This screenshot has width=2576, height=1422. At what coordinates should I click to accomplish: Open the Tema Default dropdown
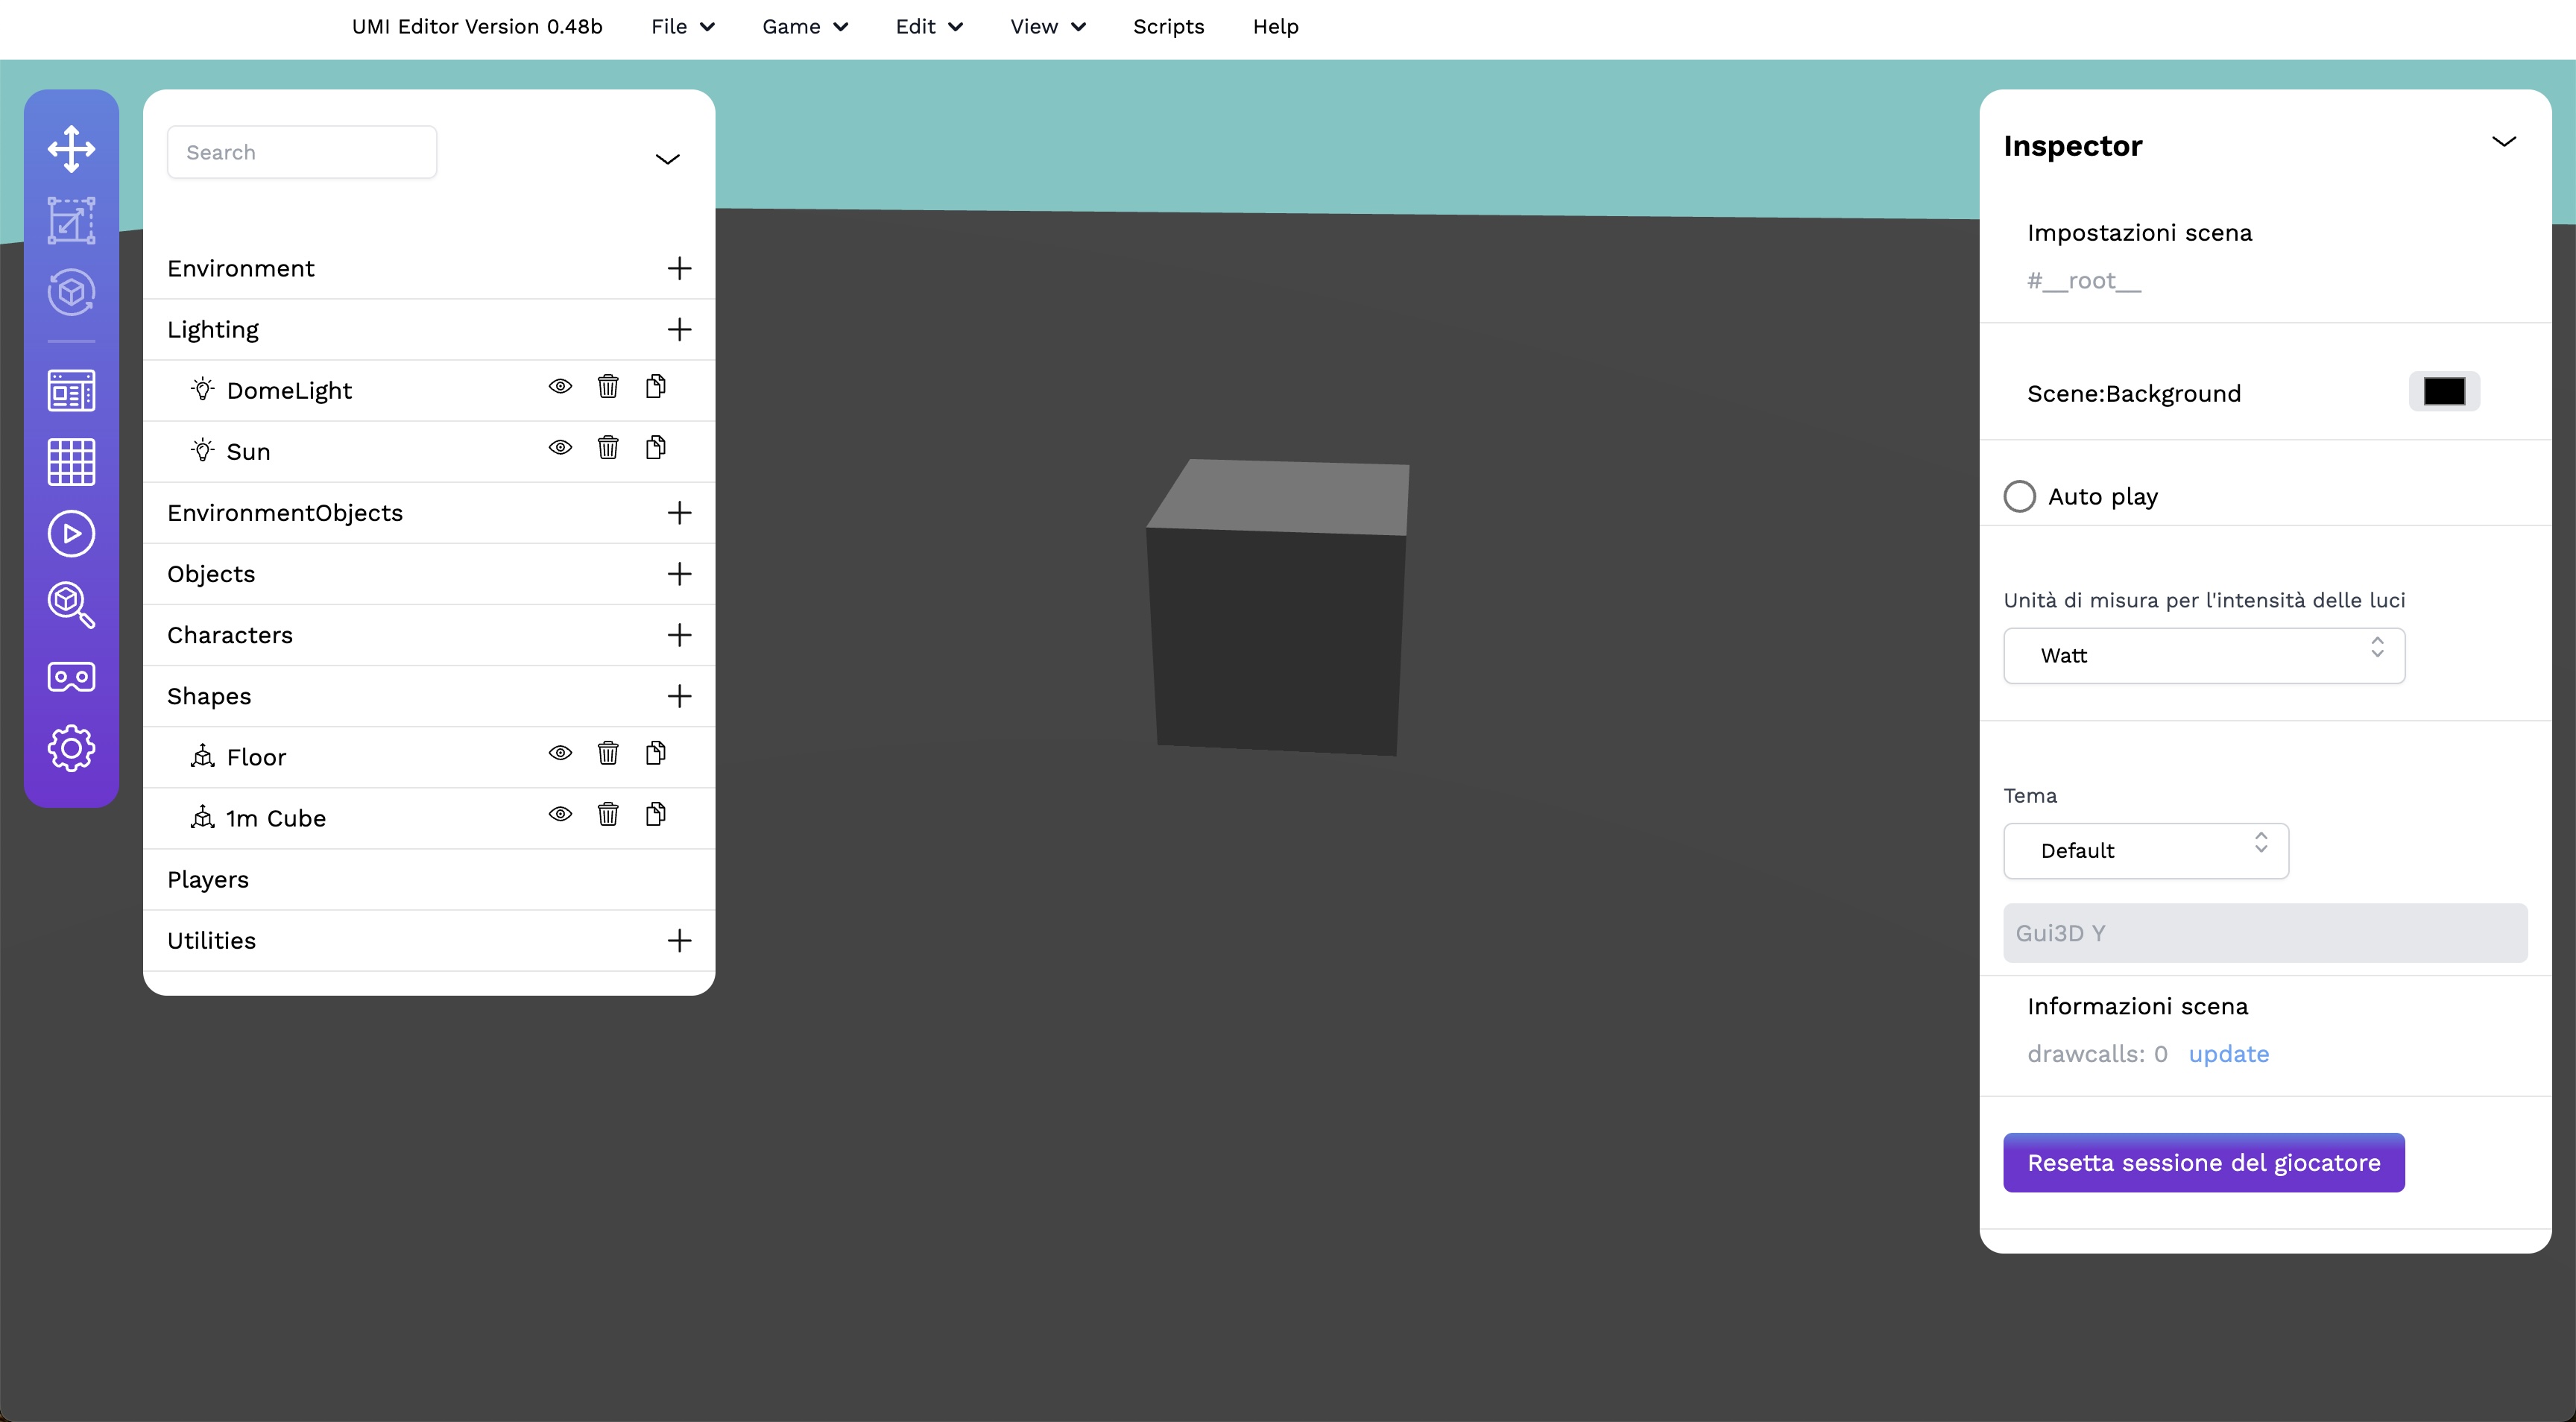(x=2145, y=851)
